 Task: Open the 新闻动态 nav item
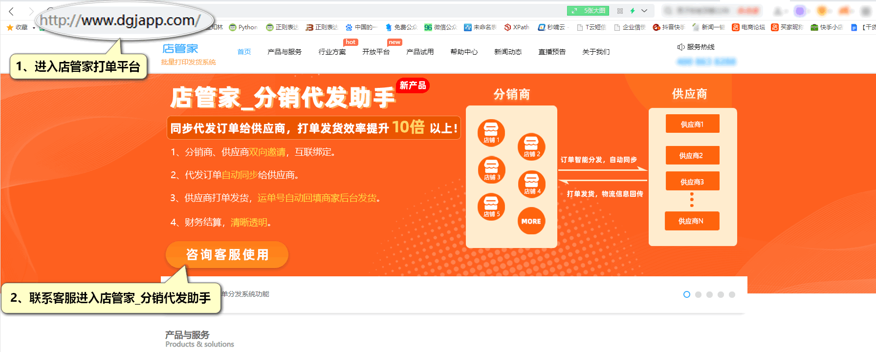click(508, 52)
